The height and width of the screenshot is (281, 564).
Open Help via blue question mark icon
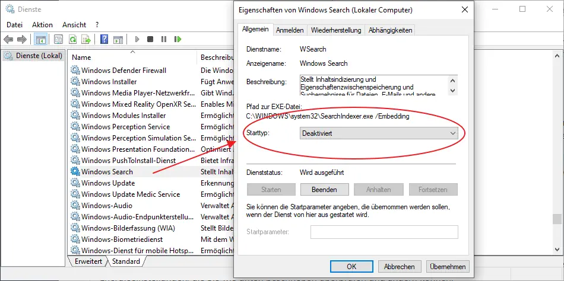click(104, 39)
